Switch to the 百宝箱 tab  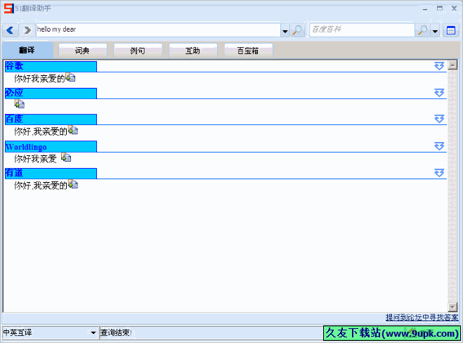[x=248, y=51]
